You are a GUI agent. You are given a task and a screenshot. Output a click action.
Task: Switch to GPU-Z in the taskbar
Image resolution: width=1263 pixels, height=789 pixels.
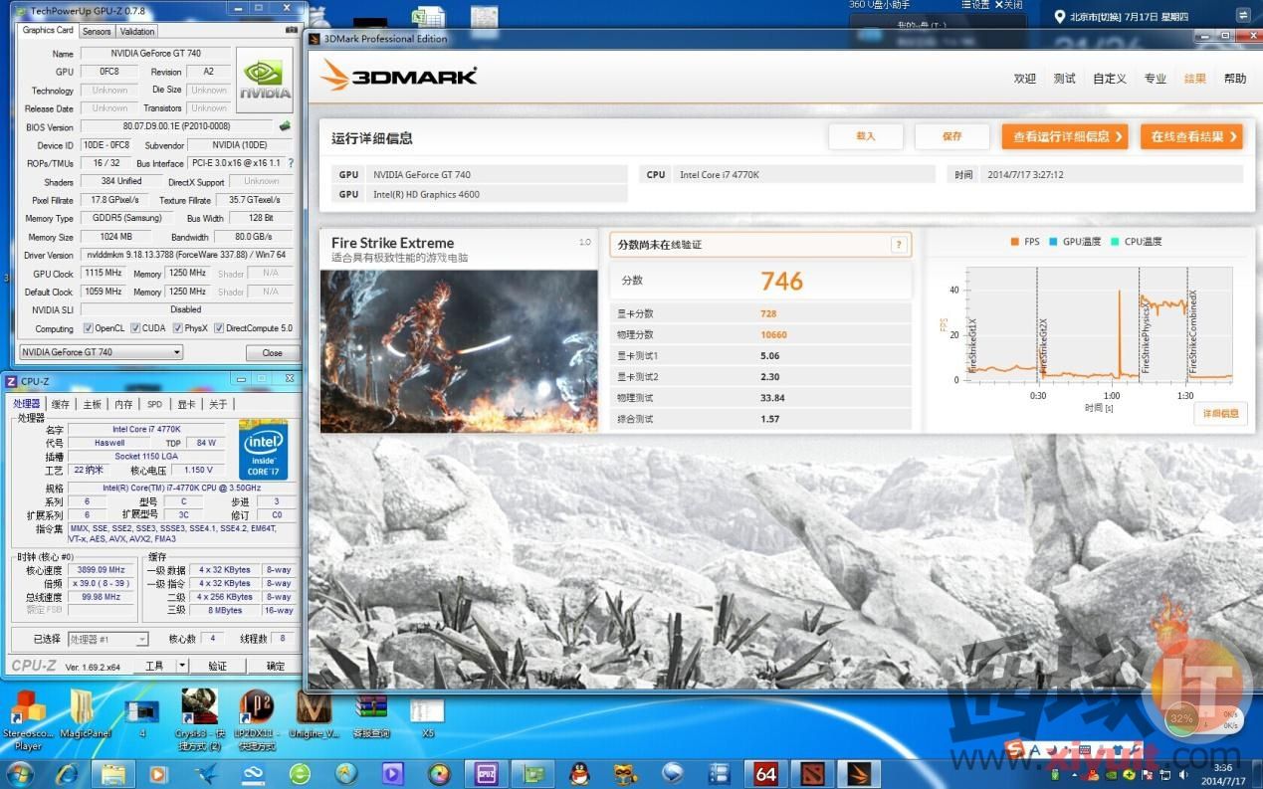pyautogui.click(x=533, y=773)
